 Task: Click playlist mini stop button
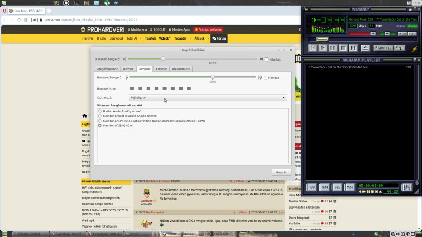pos(372,192)
